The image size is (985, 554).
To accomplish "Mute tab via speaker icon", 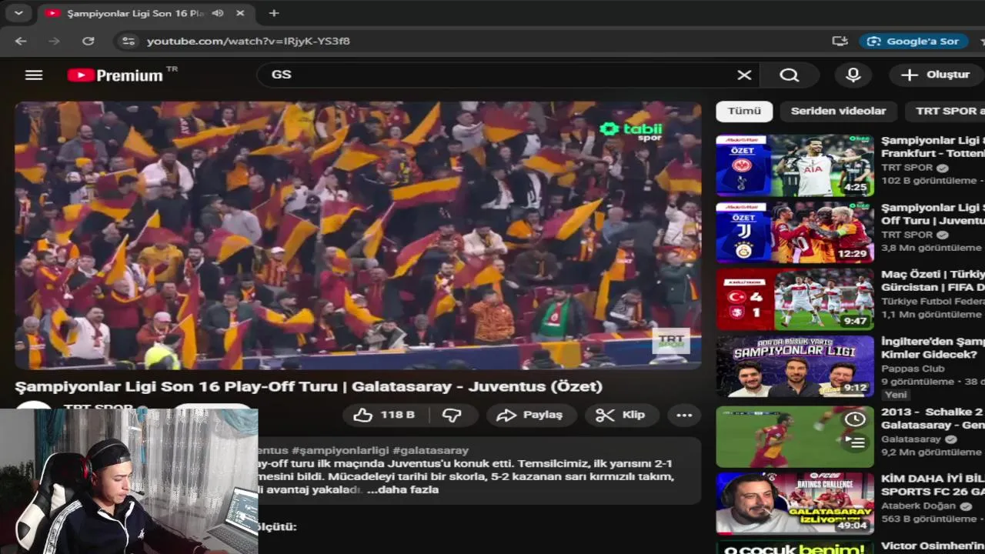I will pyautogui.click(x=218, y=13).
